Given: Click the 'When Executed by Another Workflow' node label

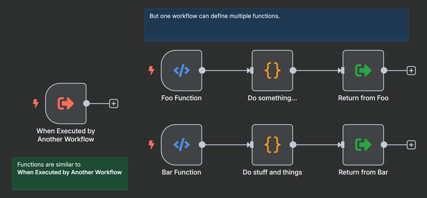Looking at the screenshot, I should pyautogui.click(x=66, y=135).
